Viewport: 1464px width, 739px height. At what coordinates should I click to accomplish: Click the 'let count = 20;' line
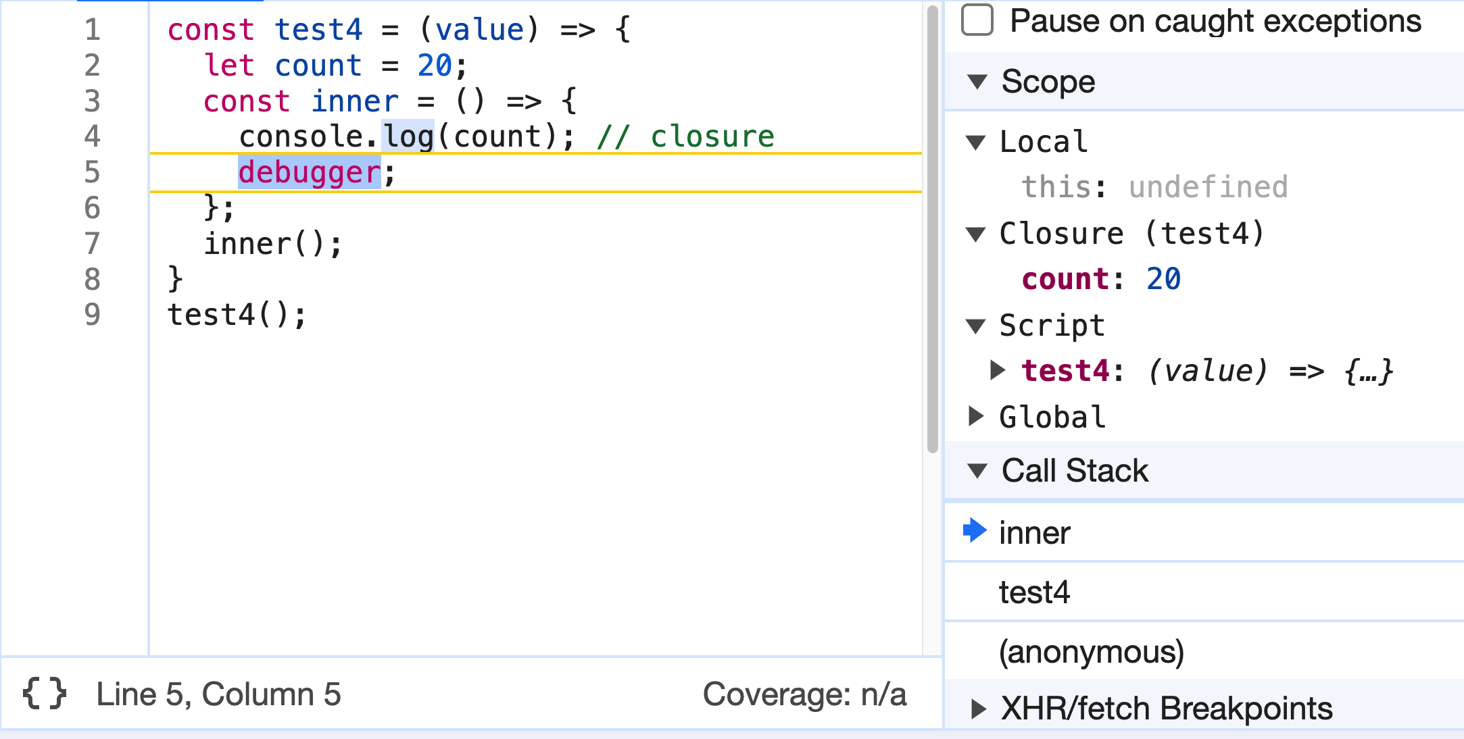tap(336, 66)
